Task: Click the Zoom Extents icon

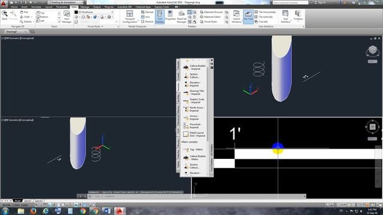Action: (x=22, y=21)
